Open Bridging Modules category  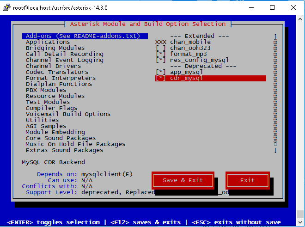pyautogui.click(x=55, y=48)
